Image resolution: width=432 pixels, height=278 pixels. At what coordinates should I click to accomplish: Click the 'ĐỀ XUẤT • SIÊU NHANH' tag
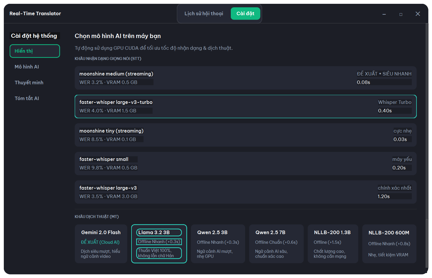tap(384, 74)
